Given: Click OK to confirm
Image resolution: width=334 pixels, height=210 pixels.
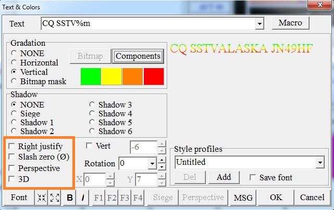Looking at the screenshot, I should click(276, 198).
